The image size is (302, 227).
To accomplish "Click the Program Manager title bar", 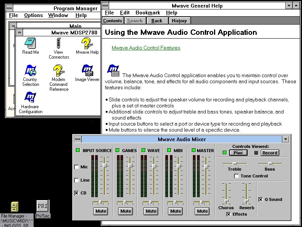I will pyautogui.click(x=57, y=8).
